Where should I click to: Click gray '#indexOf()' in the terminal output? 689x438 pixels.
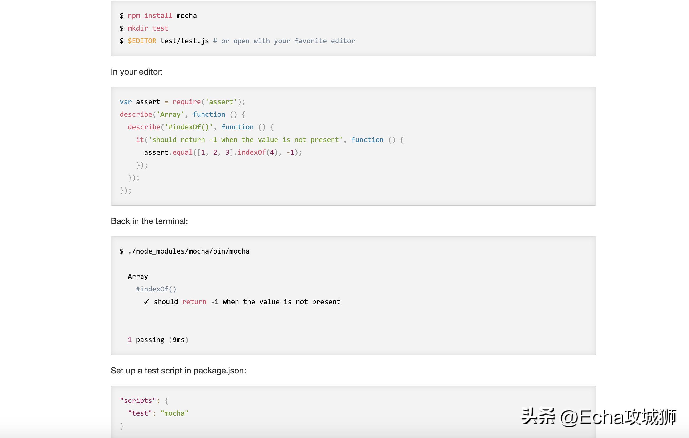click(156, 289)
